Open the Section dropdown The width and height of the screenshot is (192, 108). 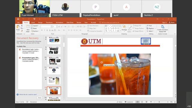pyautogui.click(x=35, y=31)
